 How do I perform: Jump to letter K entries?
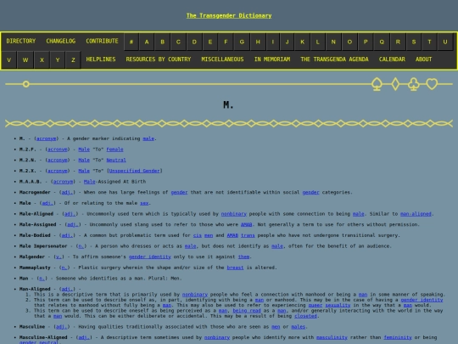(x=303, y=42)
